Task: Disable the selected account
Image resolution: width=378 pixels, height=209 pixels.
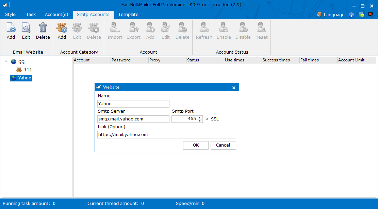Action: point(243,31)
